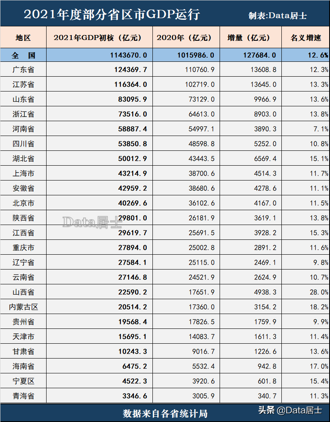The width and height of the screenshot is (330, 422).
Task: Select the '北京市' region cell
Action: point(23,203)
